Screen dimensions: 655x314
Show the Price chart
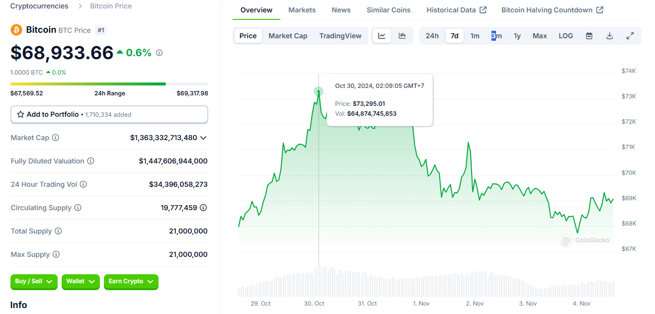pos(248,36)
